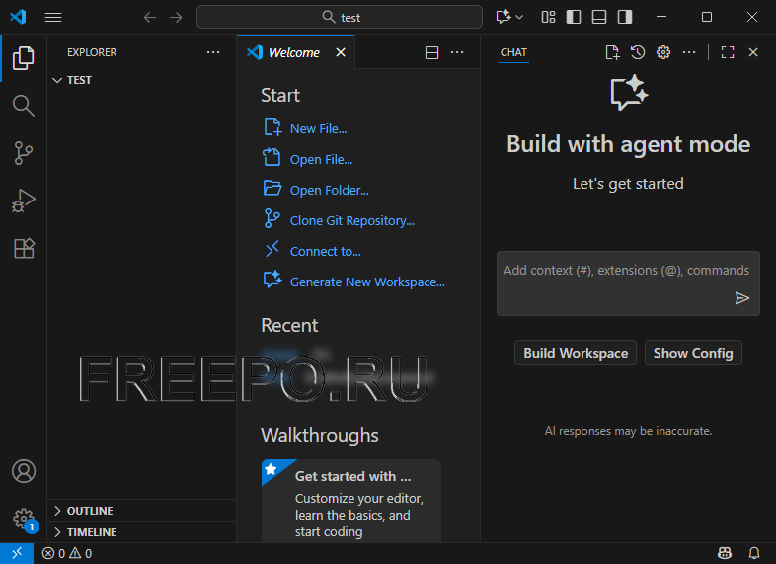Toggle the bottom panel

599,17
